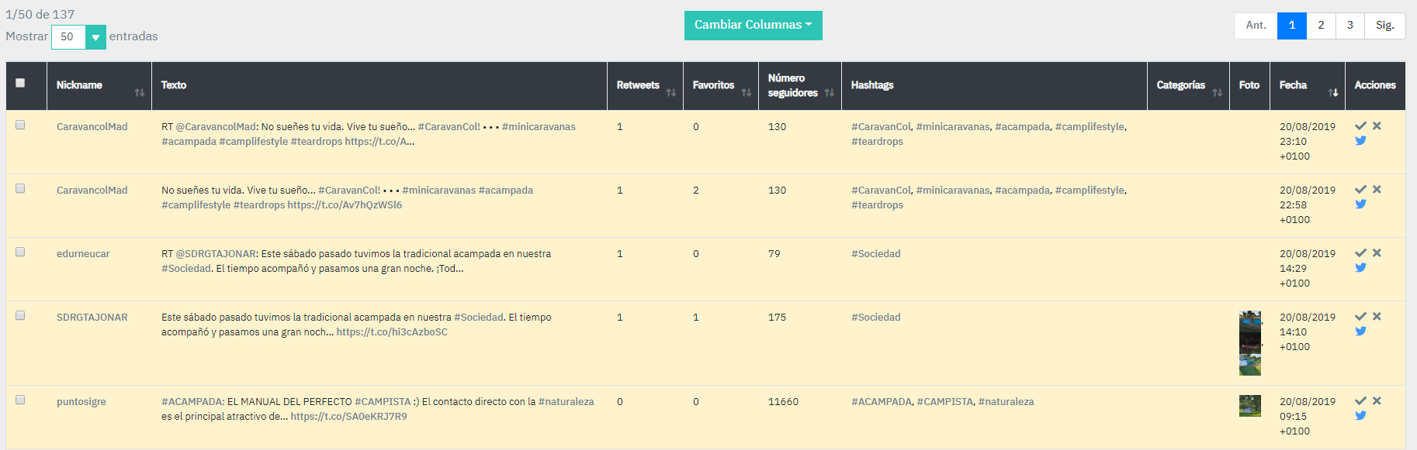
Task: Sort table by Nickname column arrows
Action: [140, 92]
